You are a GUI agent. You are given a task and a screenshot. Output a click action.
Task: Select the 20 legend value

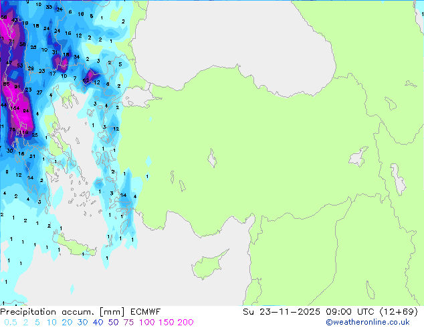[x=67, y=323]
